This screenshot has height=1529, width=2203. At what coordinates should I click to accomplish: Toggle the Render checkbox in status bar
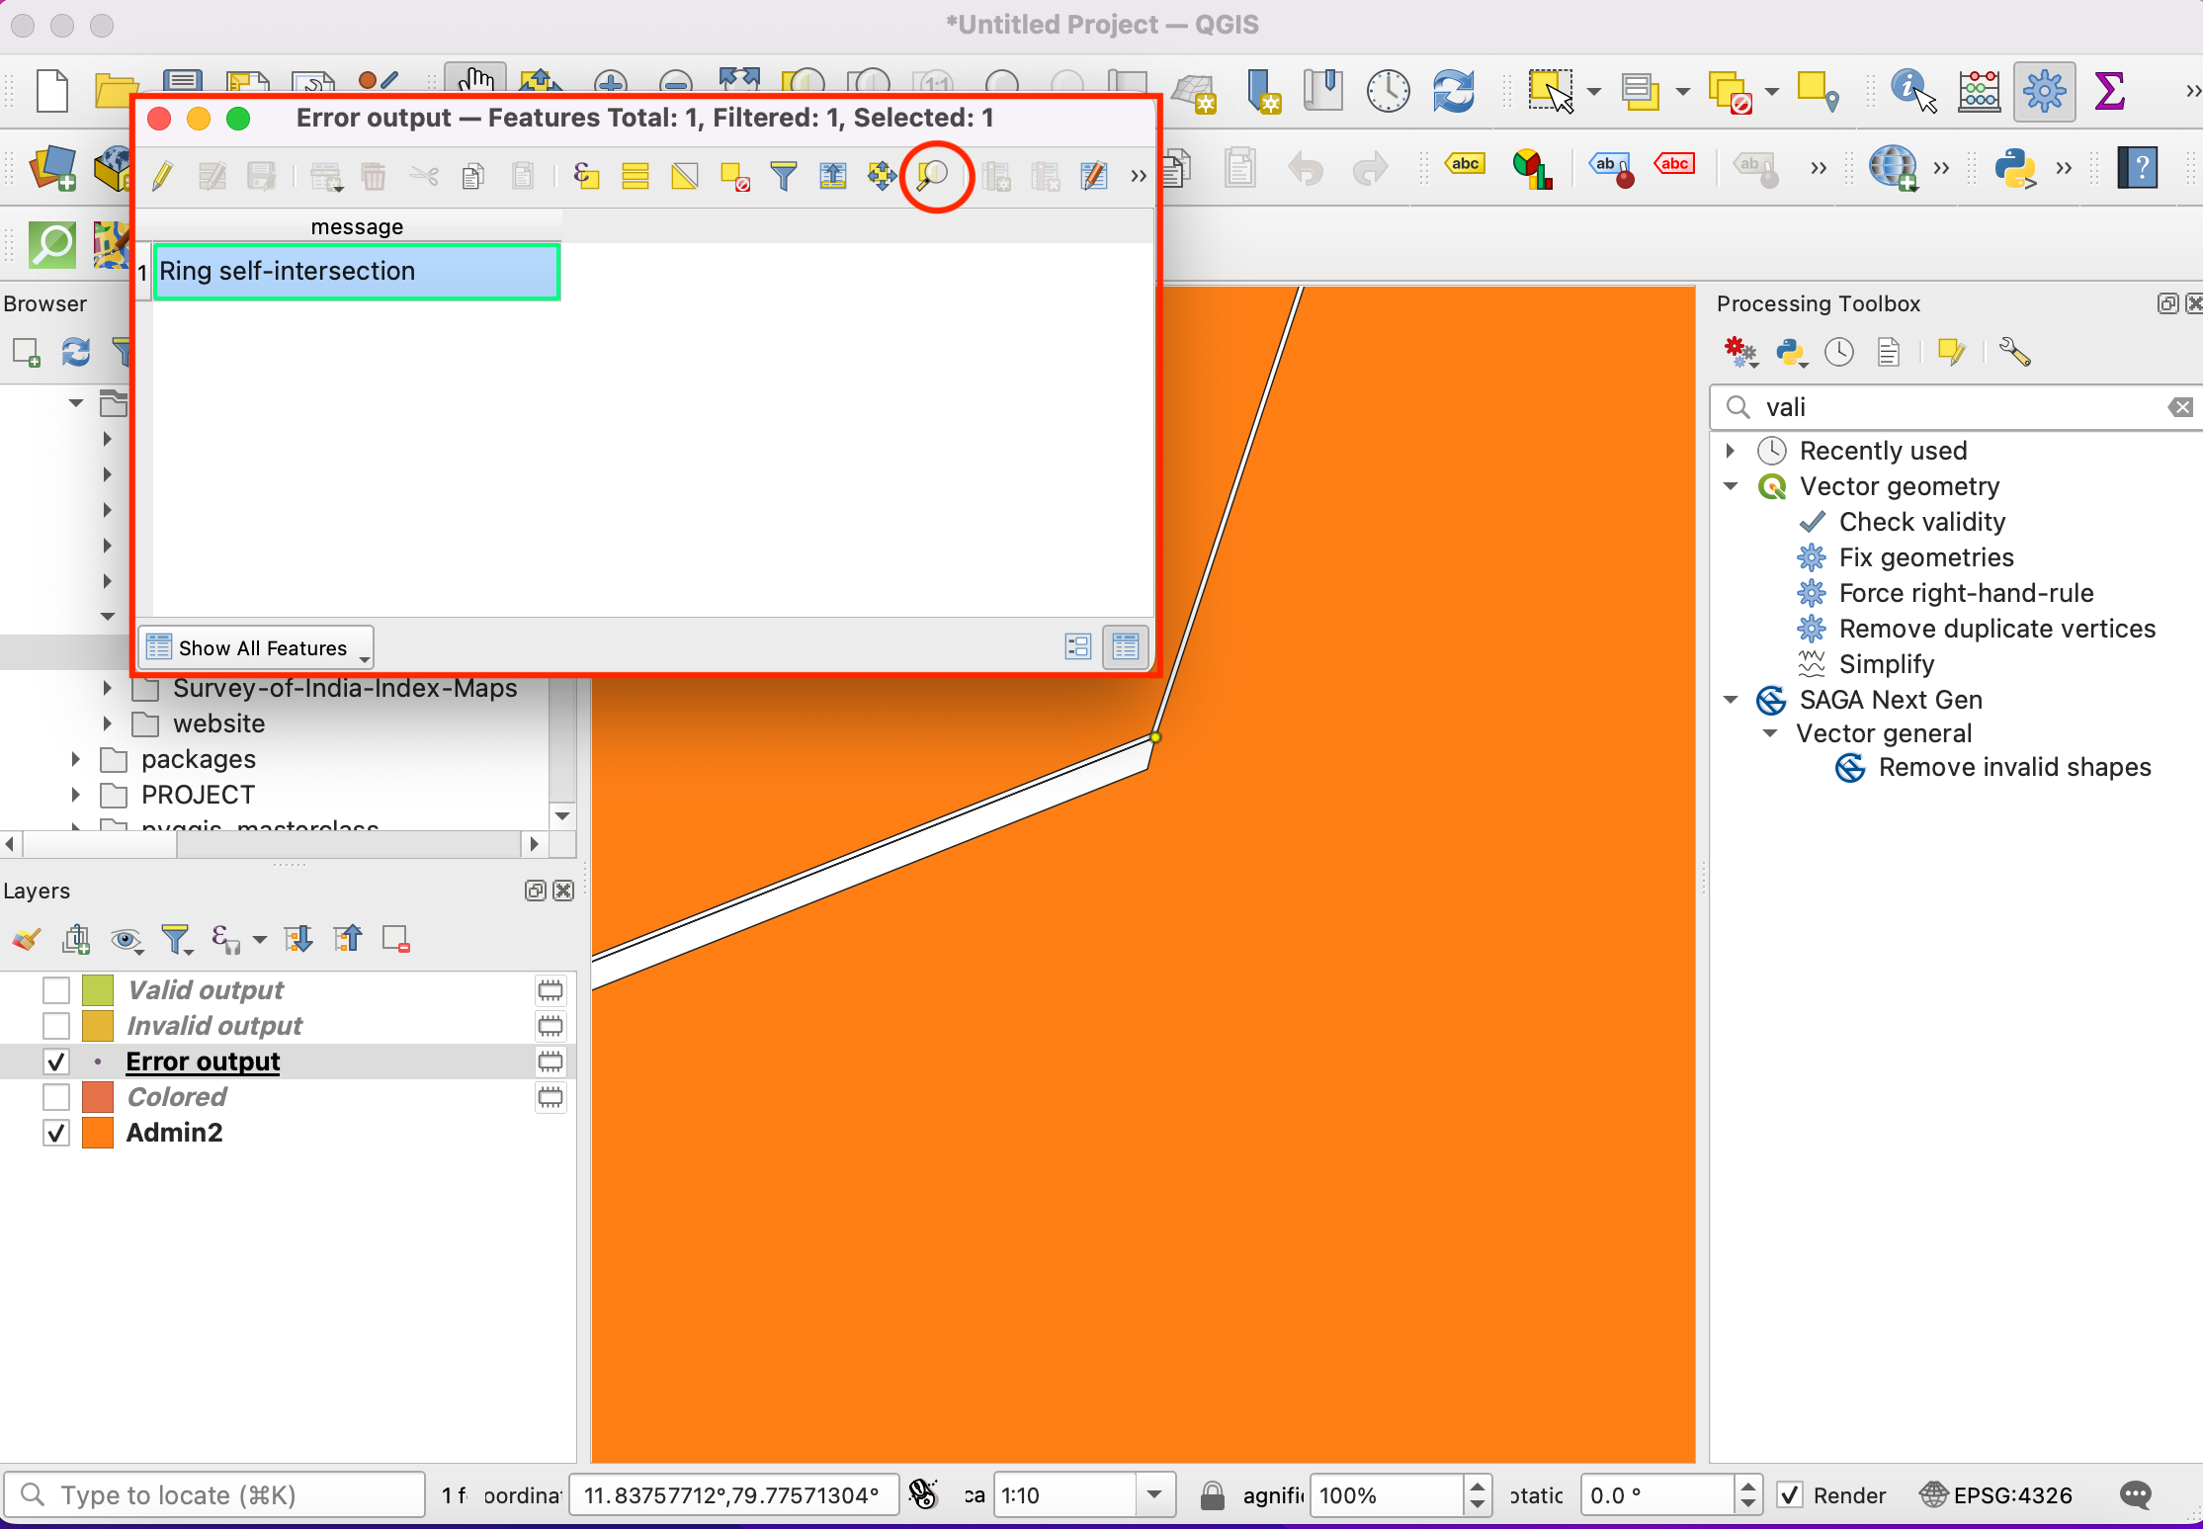point(1790,1495)
